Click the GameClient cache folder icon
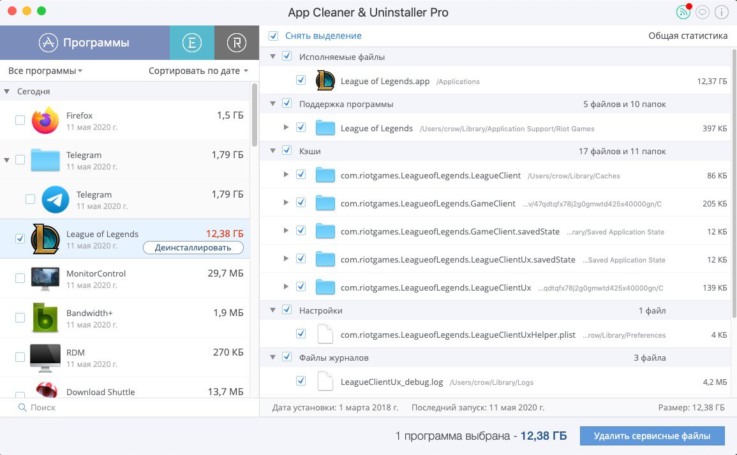The height and width of the screenshot is (455, 737). tap(325, 203)
